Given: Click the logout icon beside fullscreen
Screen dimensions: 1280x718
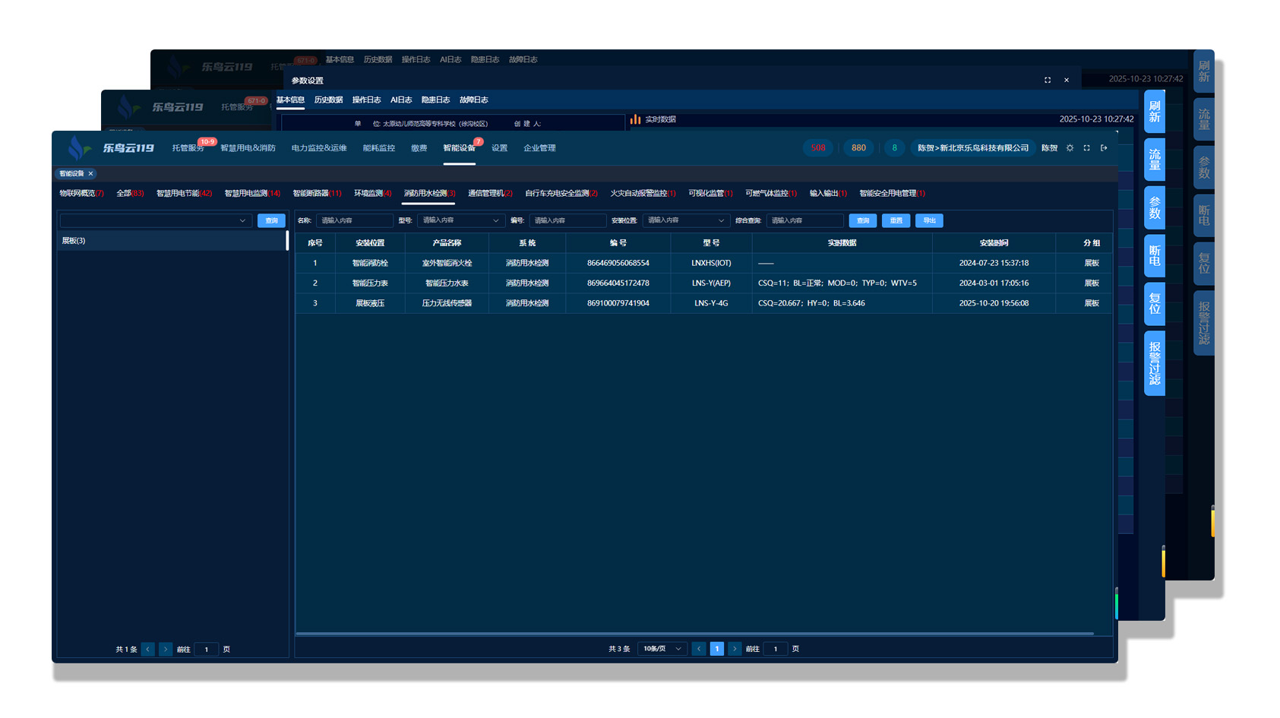Looking at the screenshot, I should click(1104, 148).
